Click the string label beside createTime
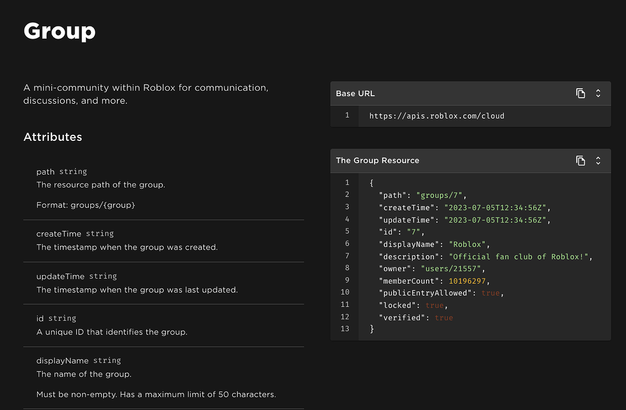626x410 pixels. (100, 234)
